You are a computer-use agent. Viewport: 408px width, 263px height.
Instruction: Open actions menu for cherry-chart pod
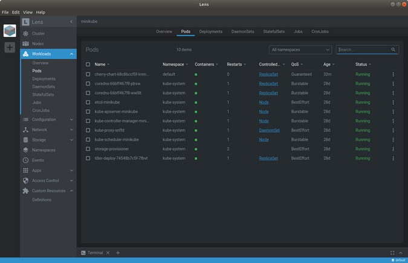(x=393, y=74)
